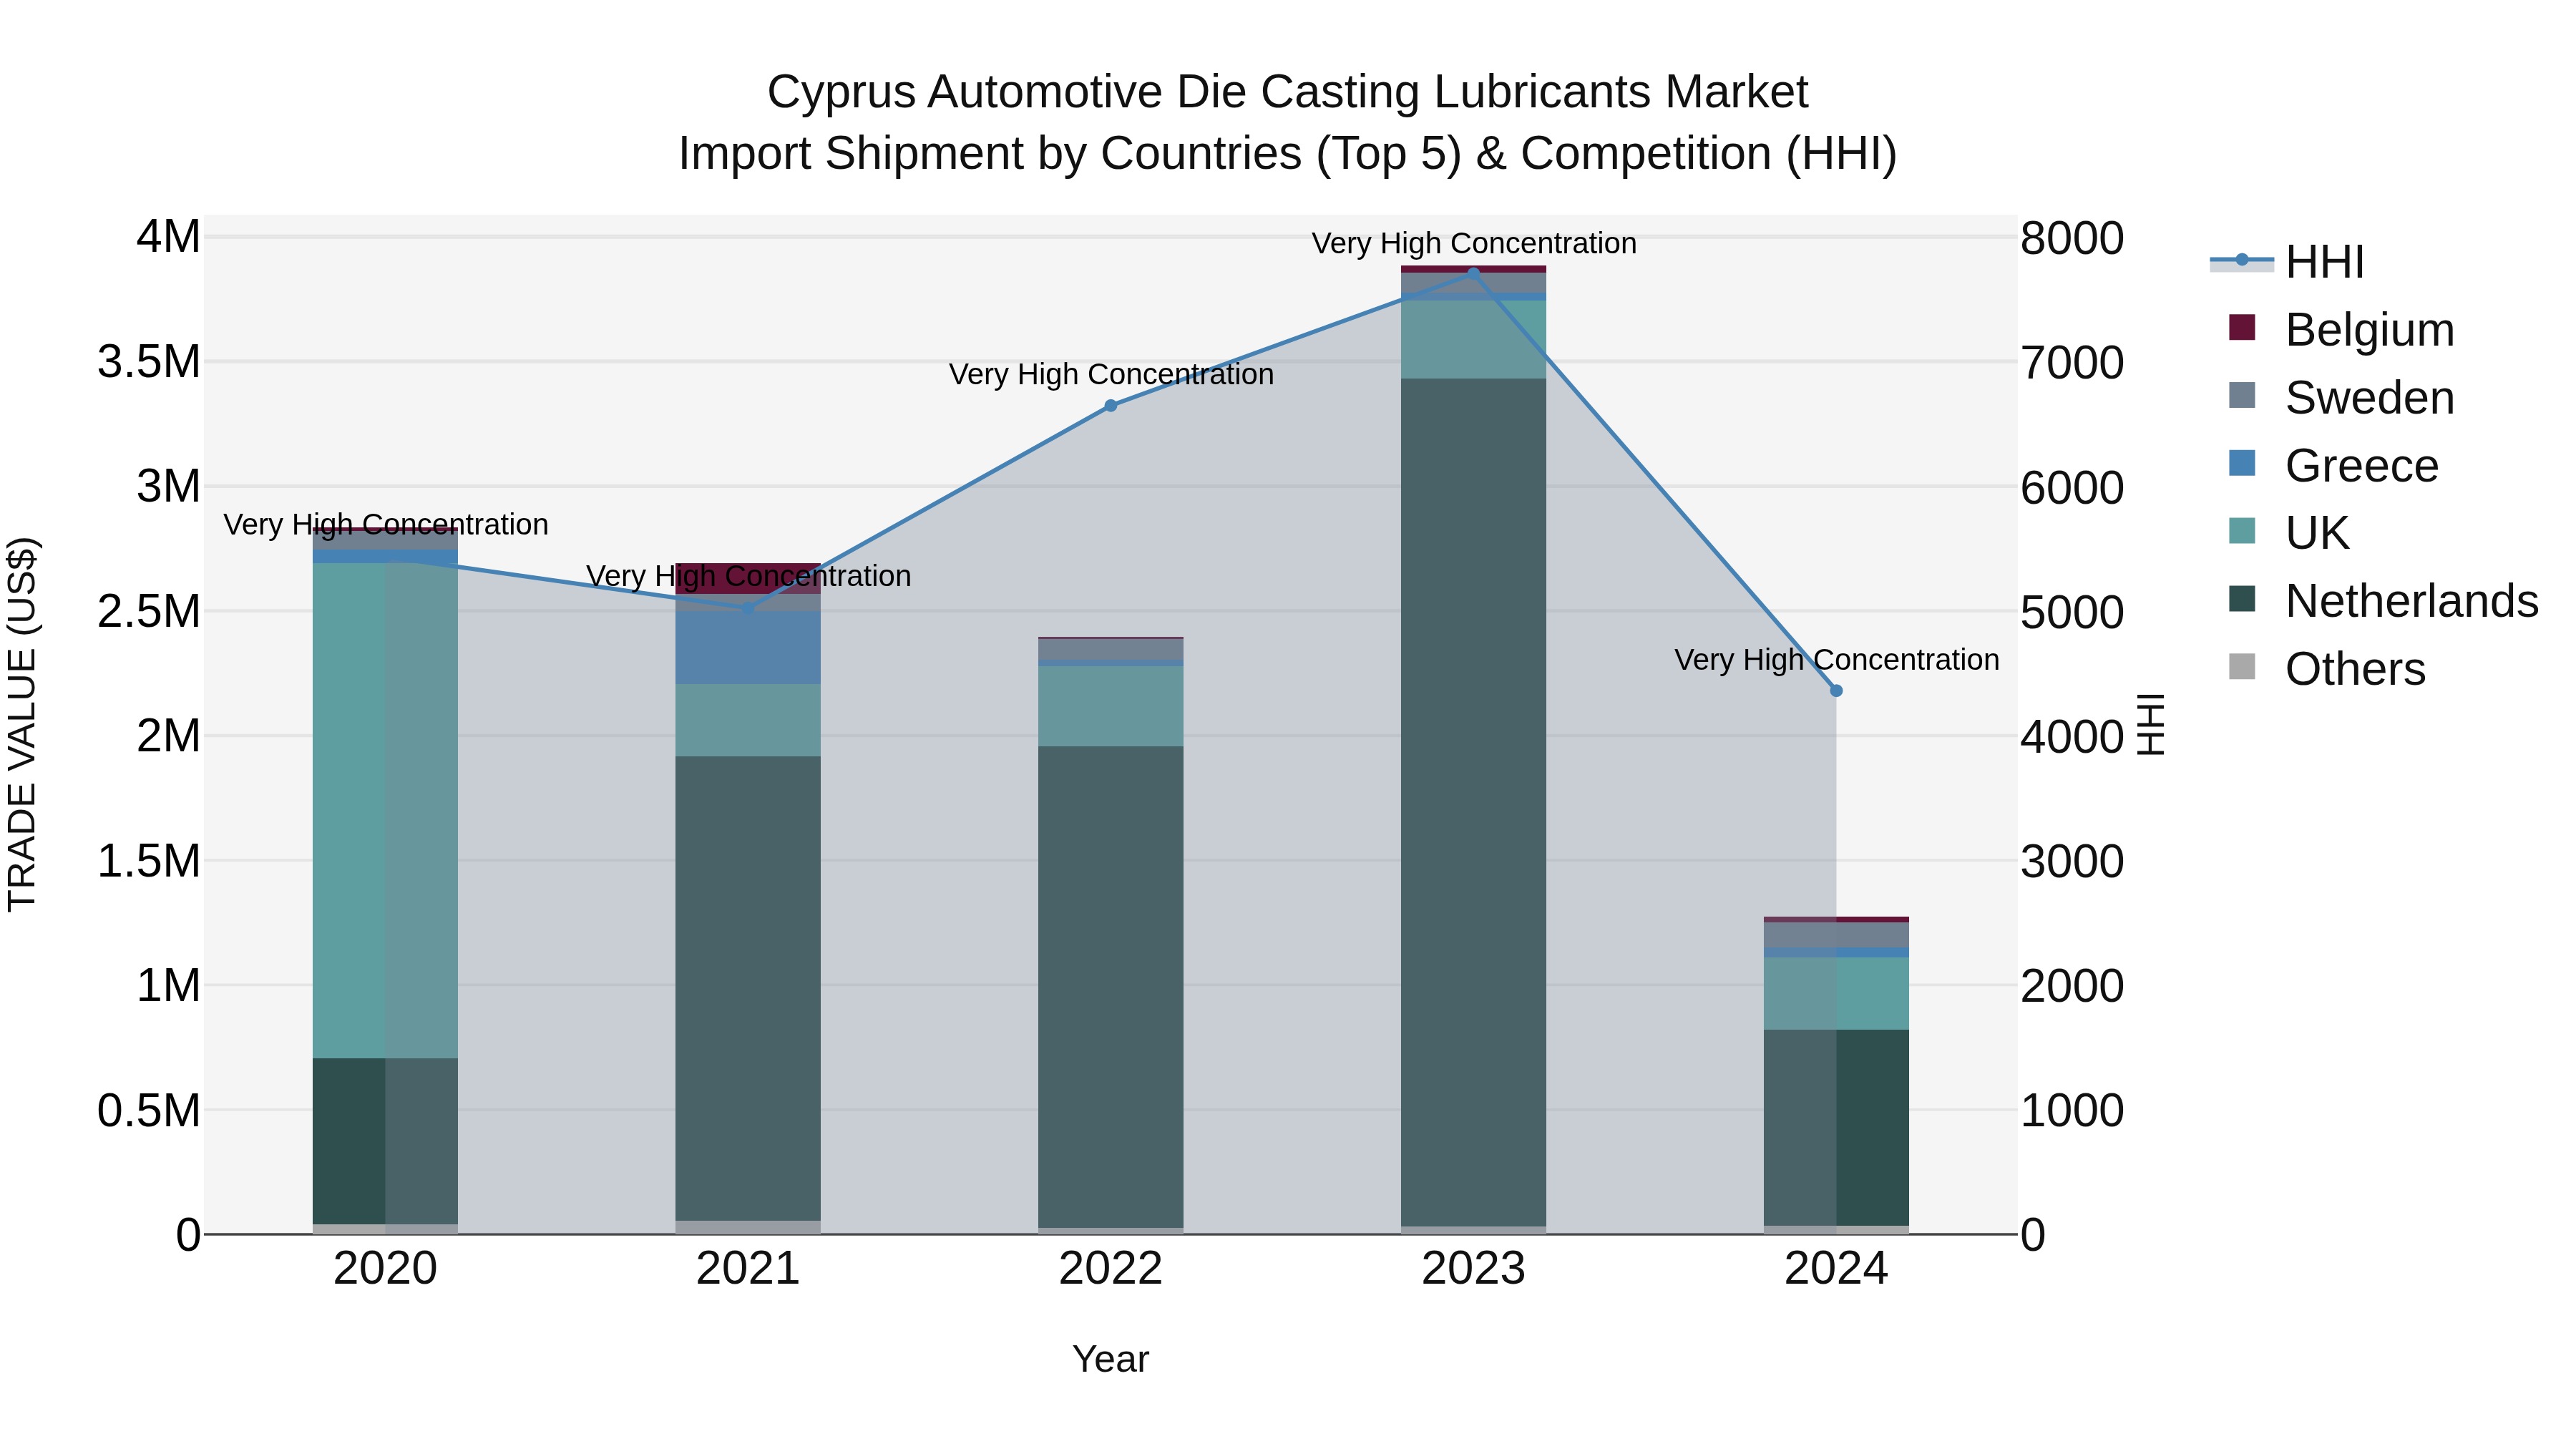Click the HHI data point for 2021
This screenshot has width=2576, height=1449.
748,608
